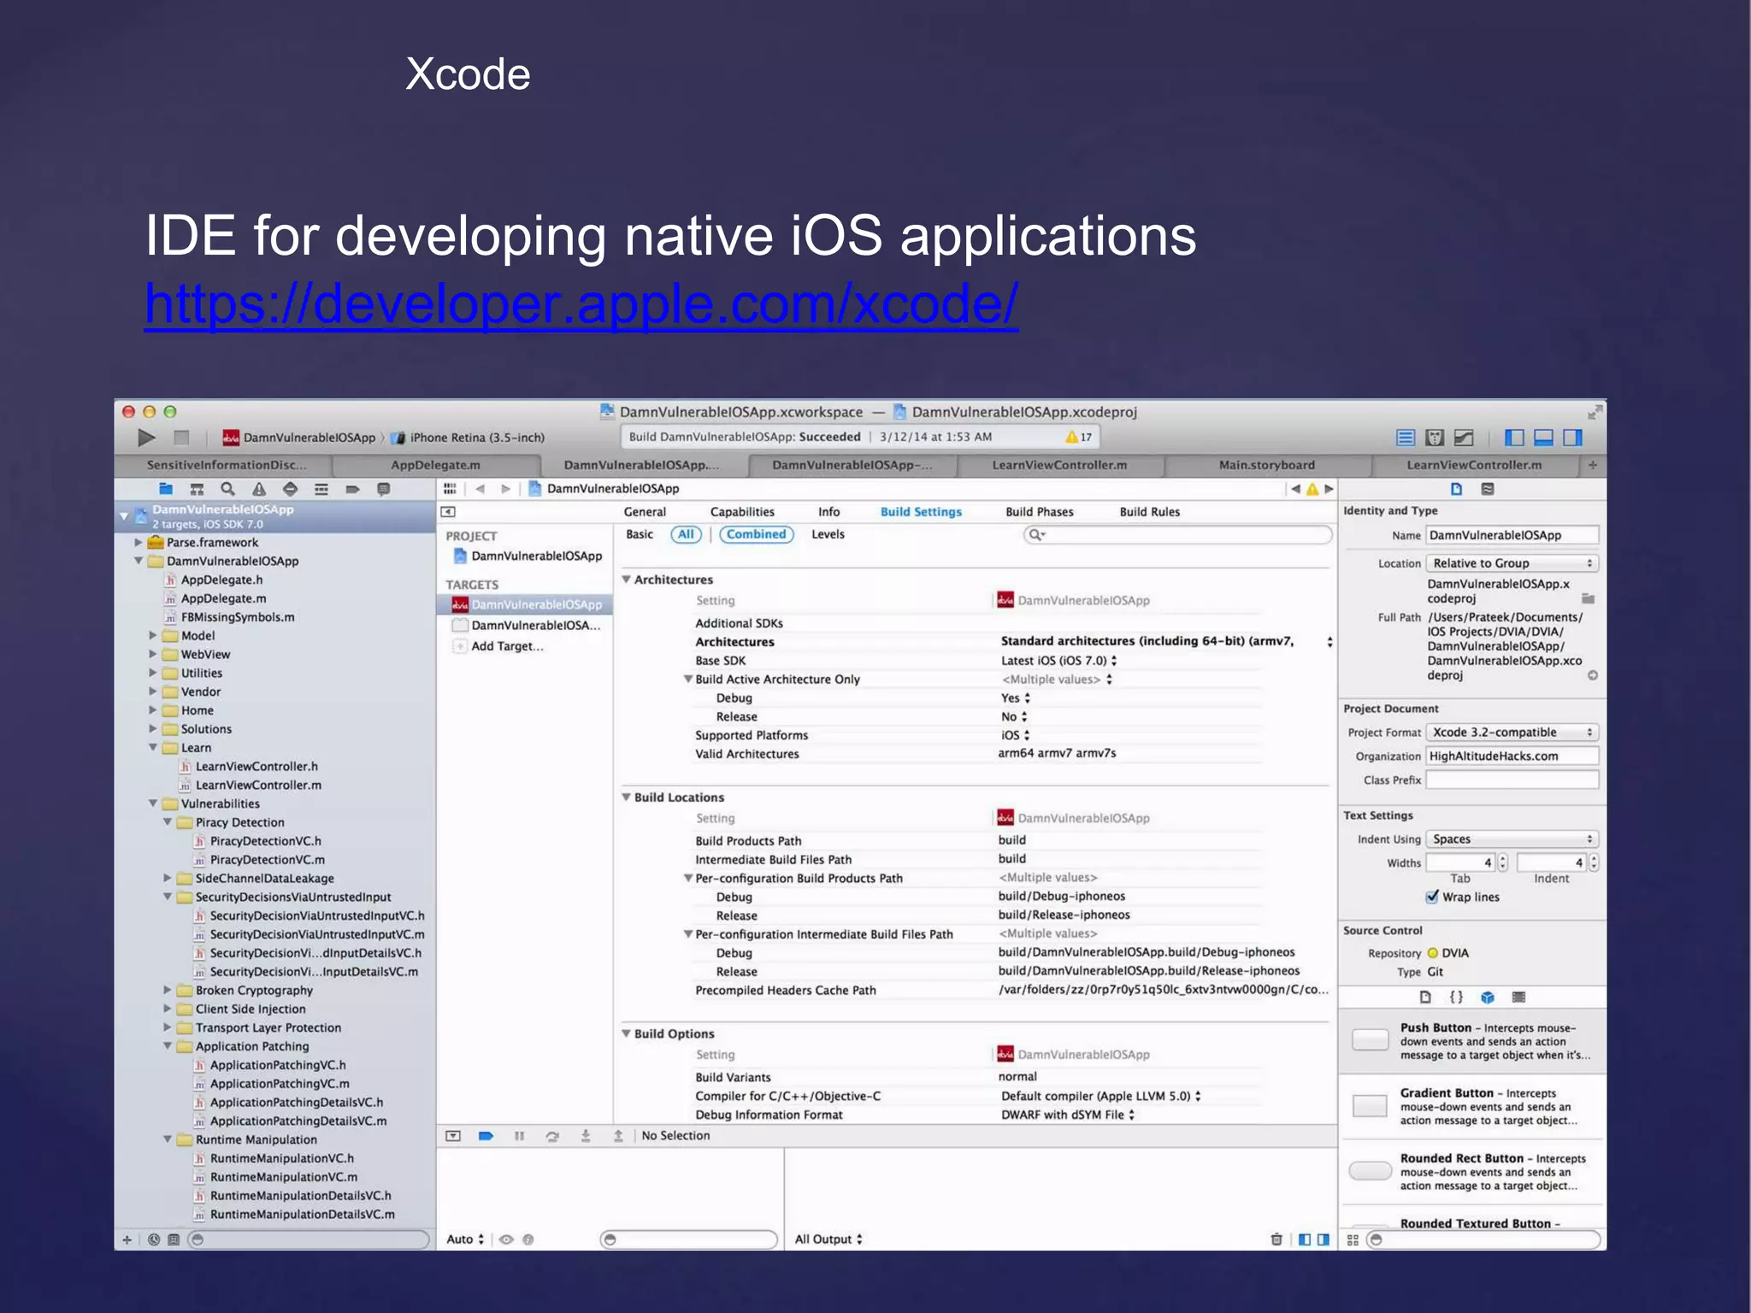Switch to the Build Phases tab
The height and width of the screenshot is (1313, 1751).
[x=1040, y=512]
